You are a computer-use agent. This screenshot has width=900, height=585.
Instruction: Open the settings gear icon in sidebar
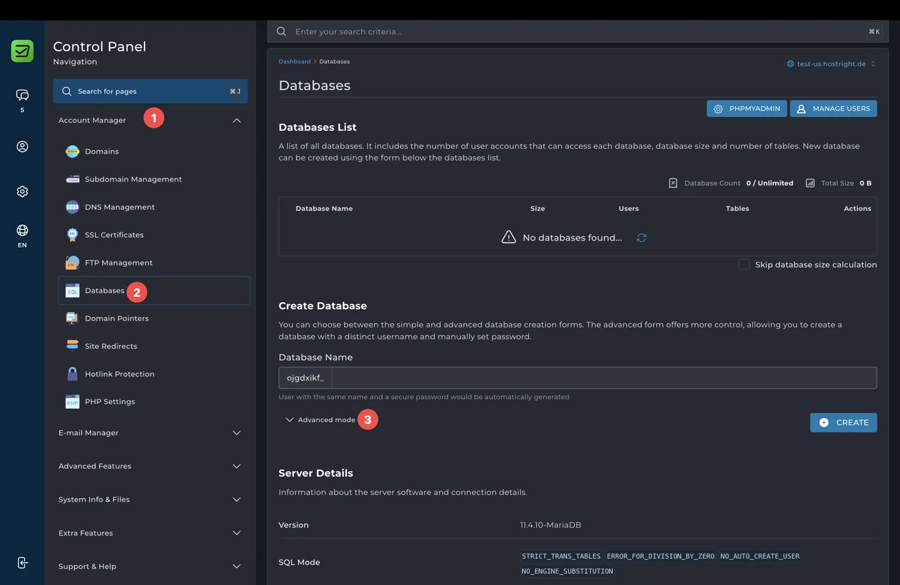coord(22,192)
